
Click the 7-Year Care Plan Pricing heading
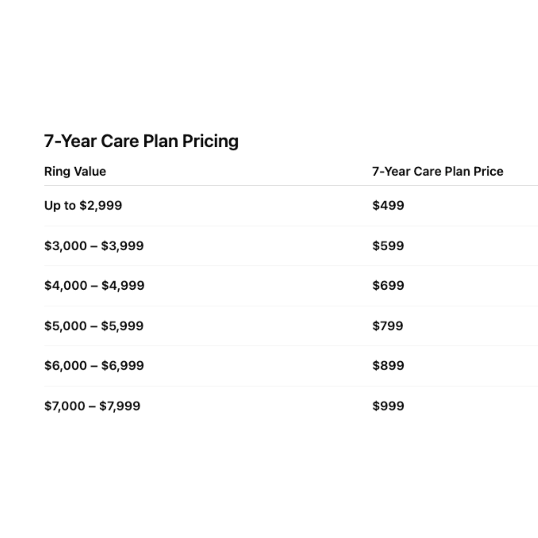(x=141, y=141)
